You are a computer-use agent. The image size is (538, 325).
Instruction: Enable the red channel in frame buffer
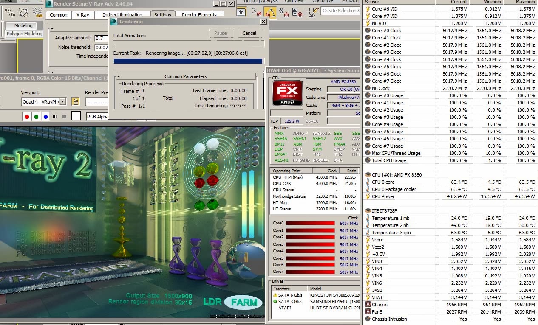[27, 116]
